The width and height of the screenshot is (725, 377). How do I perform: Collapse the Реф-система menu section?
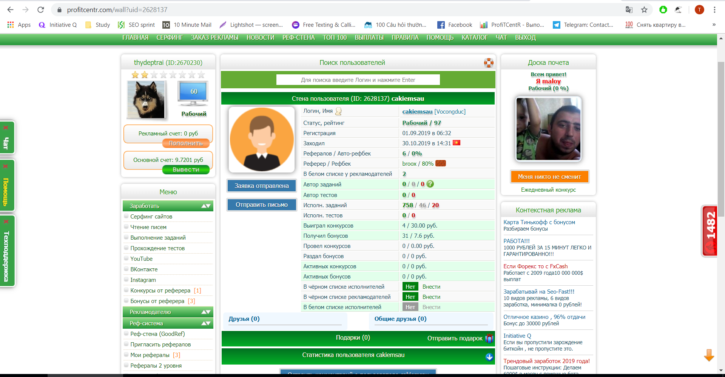click(168, 323)
